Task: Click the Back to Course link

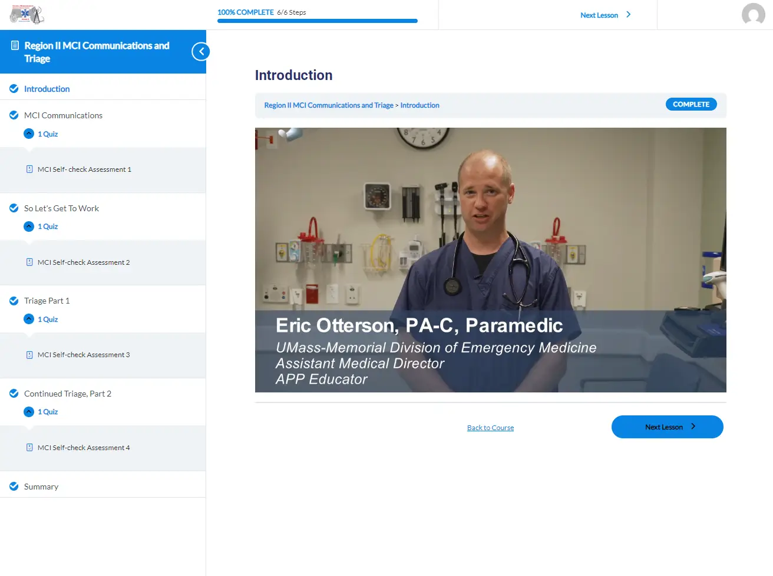Action: (490, 428)
